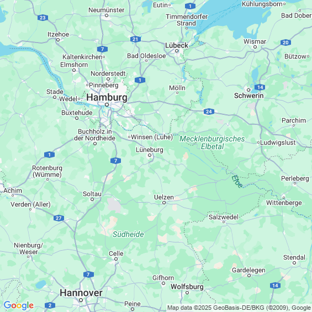
Task: Click the Schwerin city marker
Action: click(248, 90)
